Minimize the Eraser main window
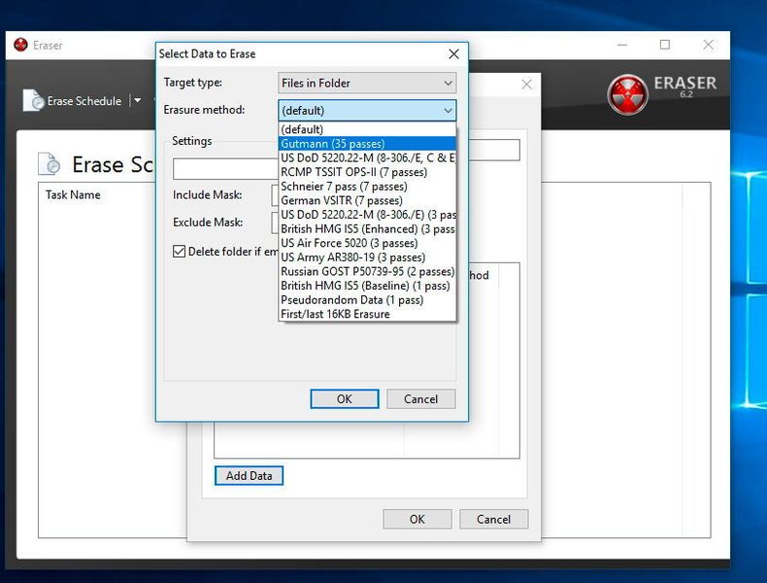Viewport: 767px width, 583px height. point(622,45)
